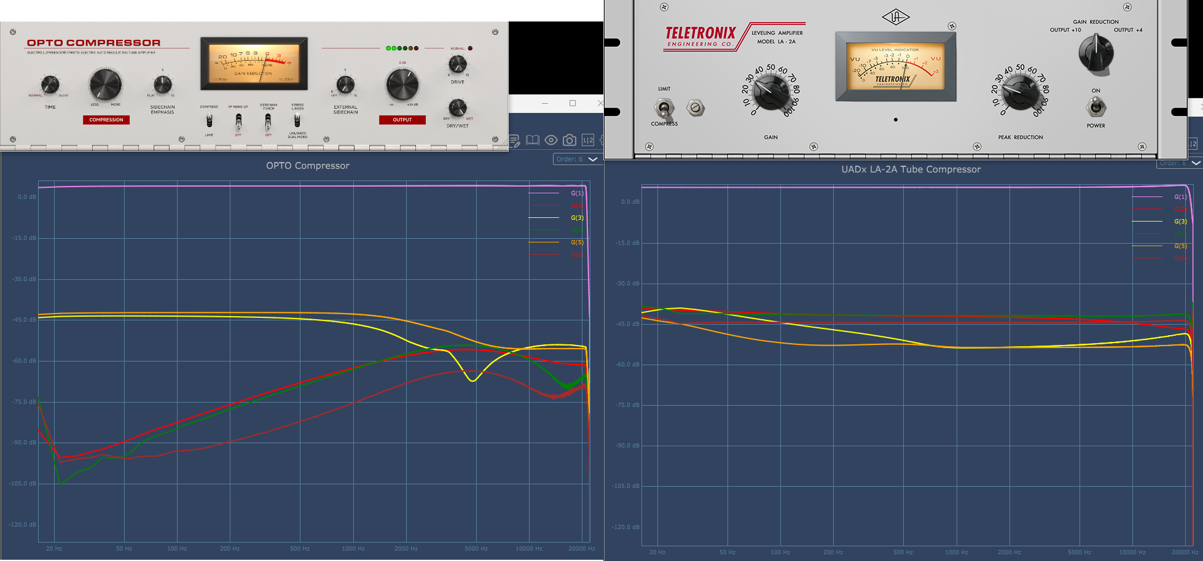Screen dimensions: 1203x561
Task: Click the pink G(1) legend line in OPTO graph
Action: point(544,193)
